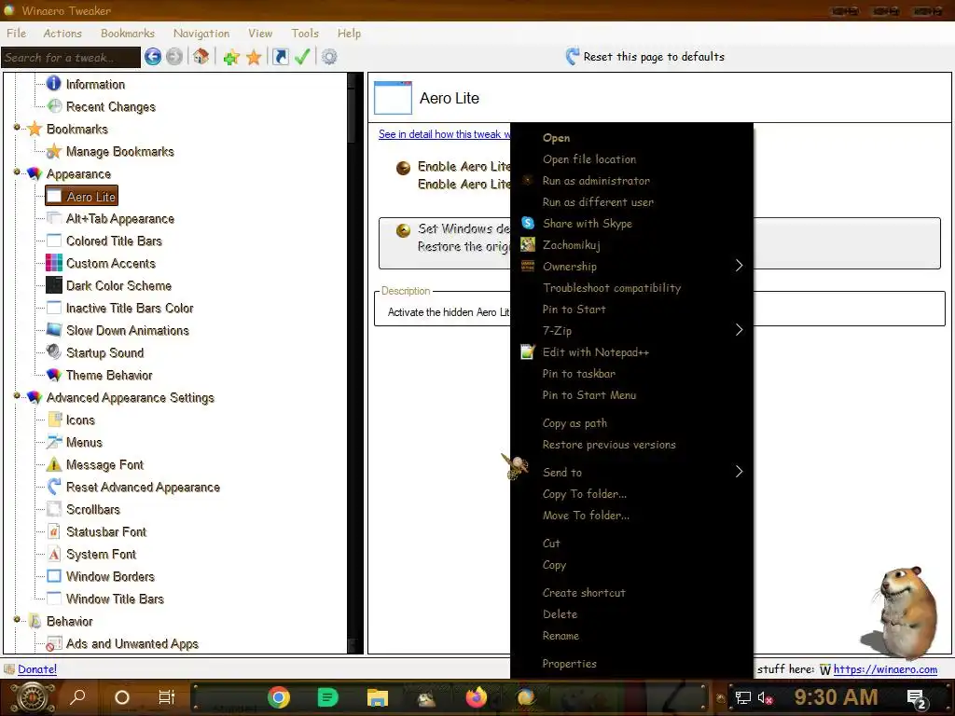955x716 pixels.
Task: Click the taskbar clock showing 9:30 AM
Action: 836,697
